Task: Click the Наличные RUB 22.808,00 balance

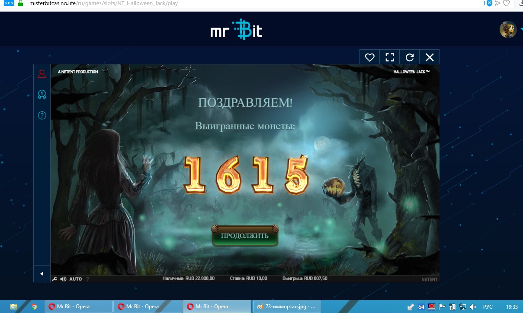Action: click(189, 279)
